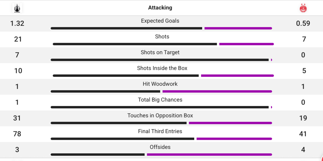Image resolution: width=323 pixels, height=161 pixels.
Task: Click the Touches in Opposition Box label
Action: [x=160, y=115]
